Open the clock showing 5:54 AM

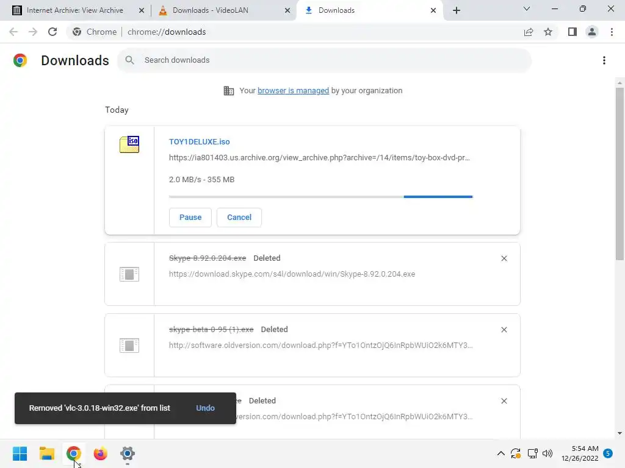(580, 453)
